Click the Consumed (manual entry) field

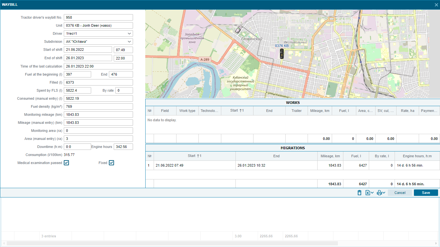(98, 98)
